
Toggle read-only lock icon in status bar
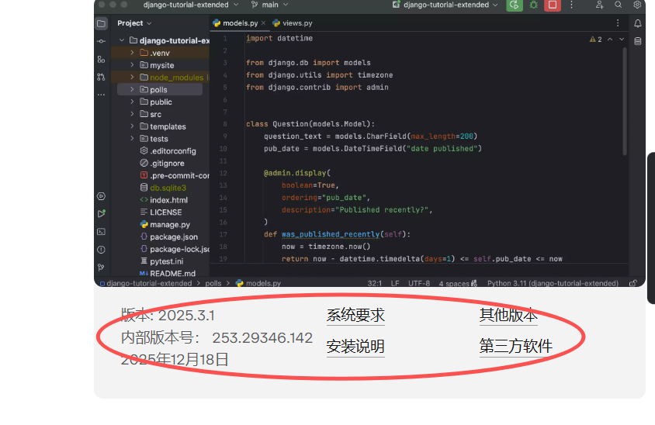(x=633, y=283)
